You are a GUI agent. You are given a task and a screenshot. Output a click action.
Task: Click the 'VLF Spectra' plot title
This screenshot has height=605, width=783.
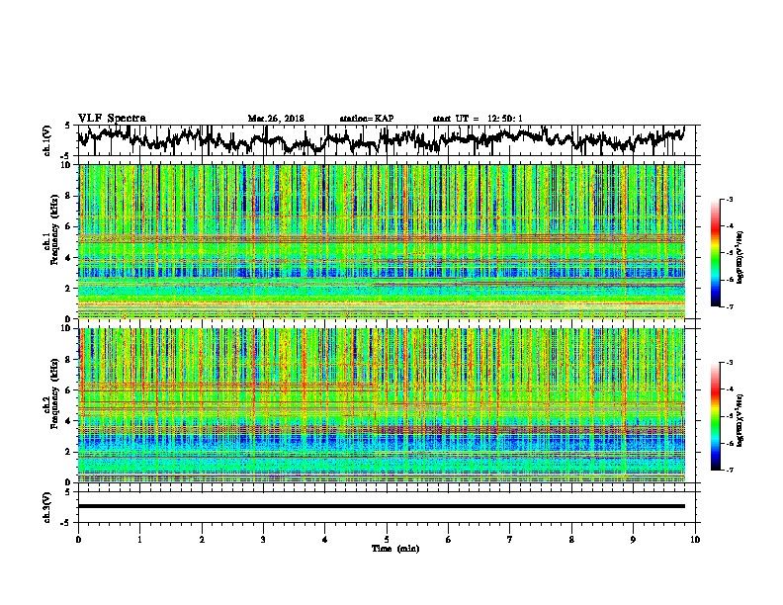coord(112,119)
